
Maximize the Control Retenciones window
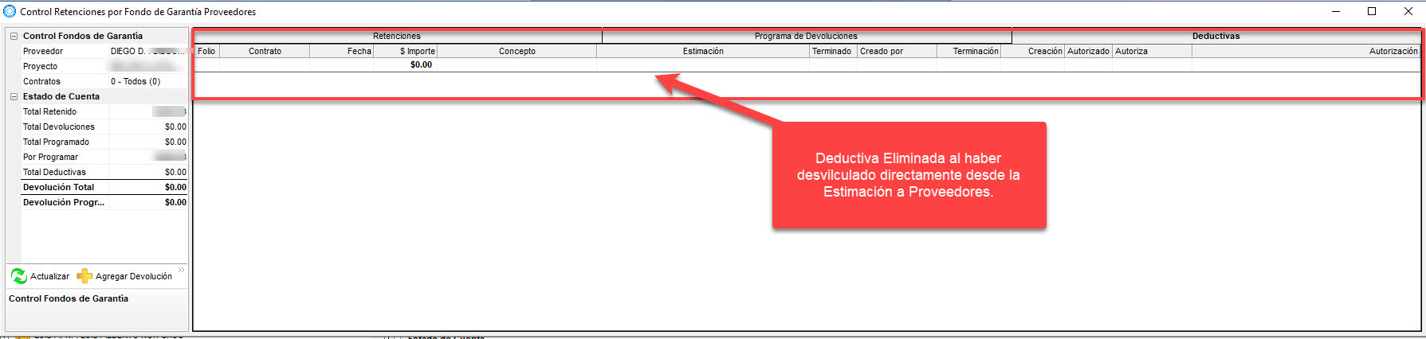click(1372, 11)
